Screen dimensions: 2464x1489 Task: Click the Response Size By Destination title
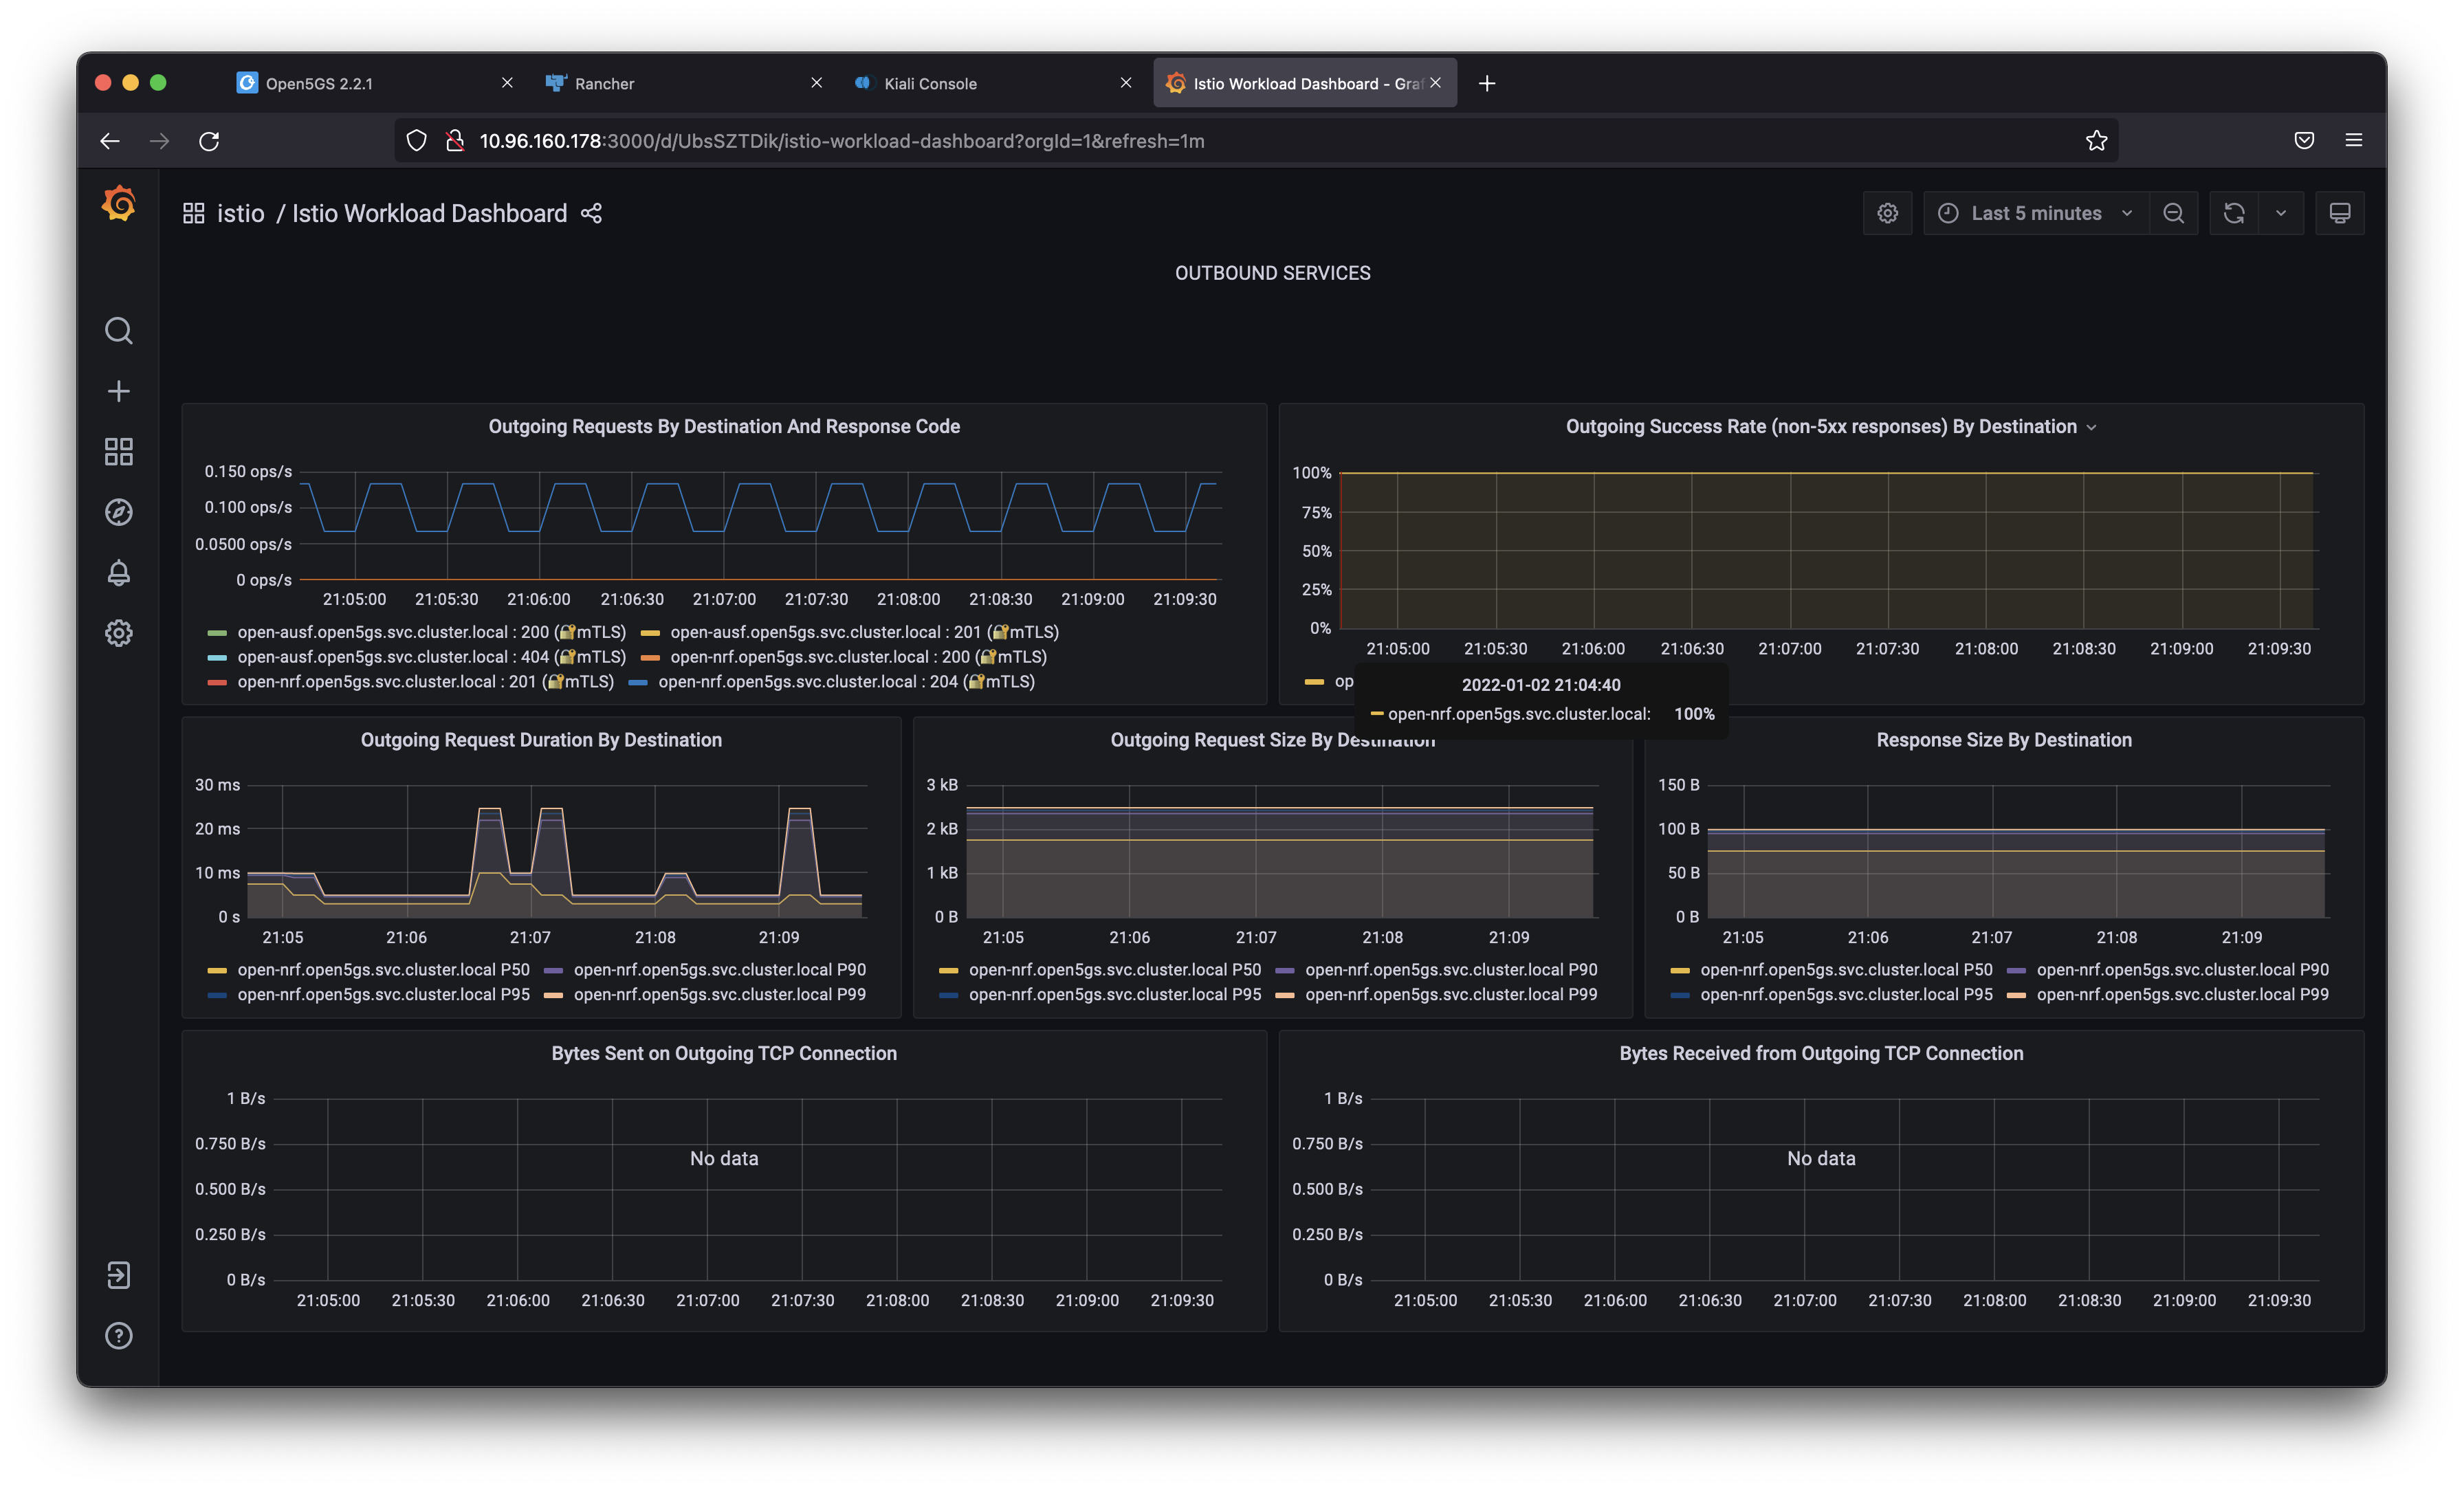pyautogui.click(x=2004, y=740)
